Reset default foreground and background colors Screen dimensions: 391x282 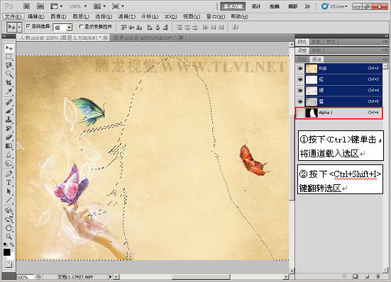[5, 244]
